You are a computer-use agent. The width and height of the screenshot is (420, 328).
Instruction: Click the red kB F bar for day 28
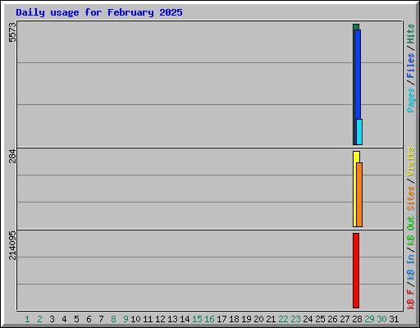(356, 271)
